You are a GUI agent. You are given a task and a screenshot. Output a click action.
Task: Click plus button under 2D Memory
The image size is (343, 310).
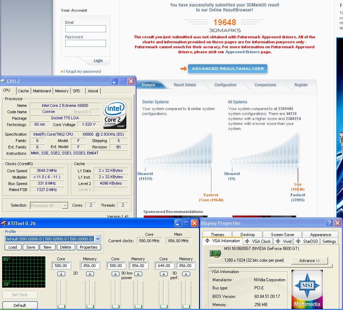(90, 274)
